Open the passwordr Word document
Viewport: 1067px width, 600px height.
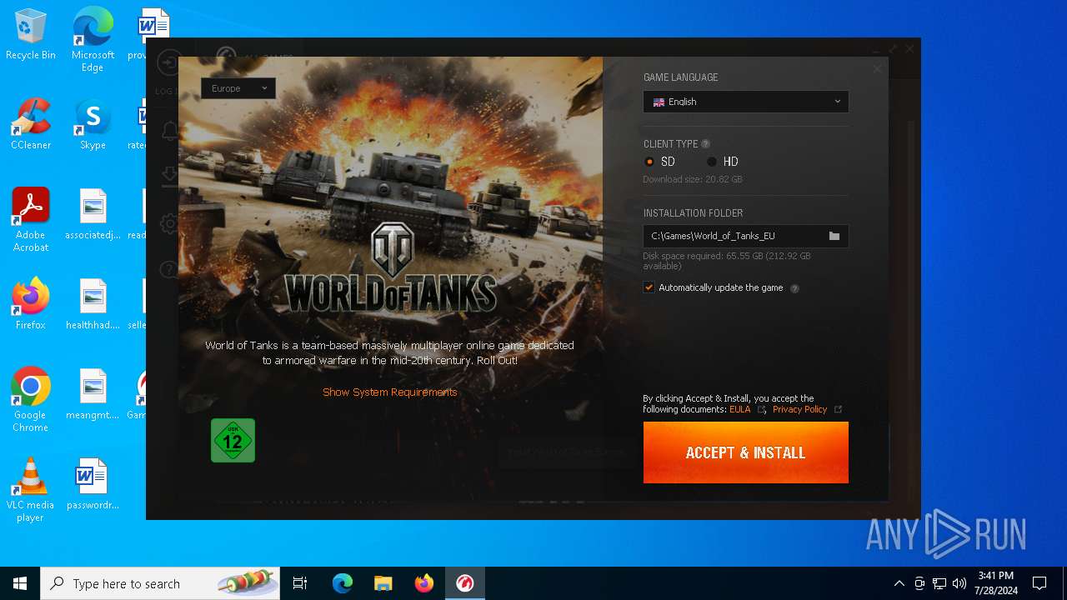click(93, 484)
